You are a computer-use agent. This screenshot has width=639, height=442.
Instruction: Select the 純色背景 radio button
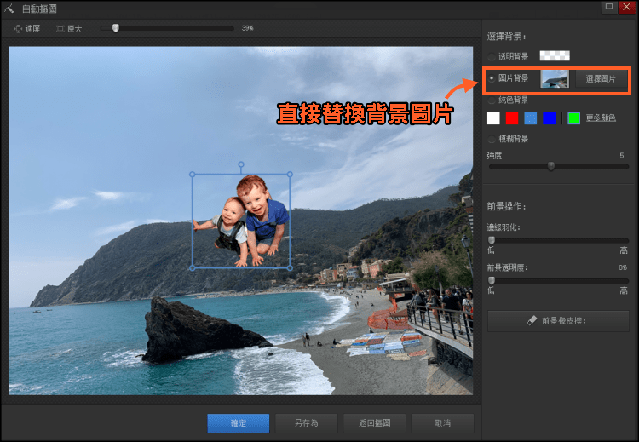click(x=492, y=100)
